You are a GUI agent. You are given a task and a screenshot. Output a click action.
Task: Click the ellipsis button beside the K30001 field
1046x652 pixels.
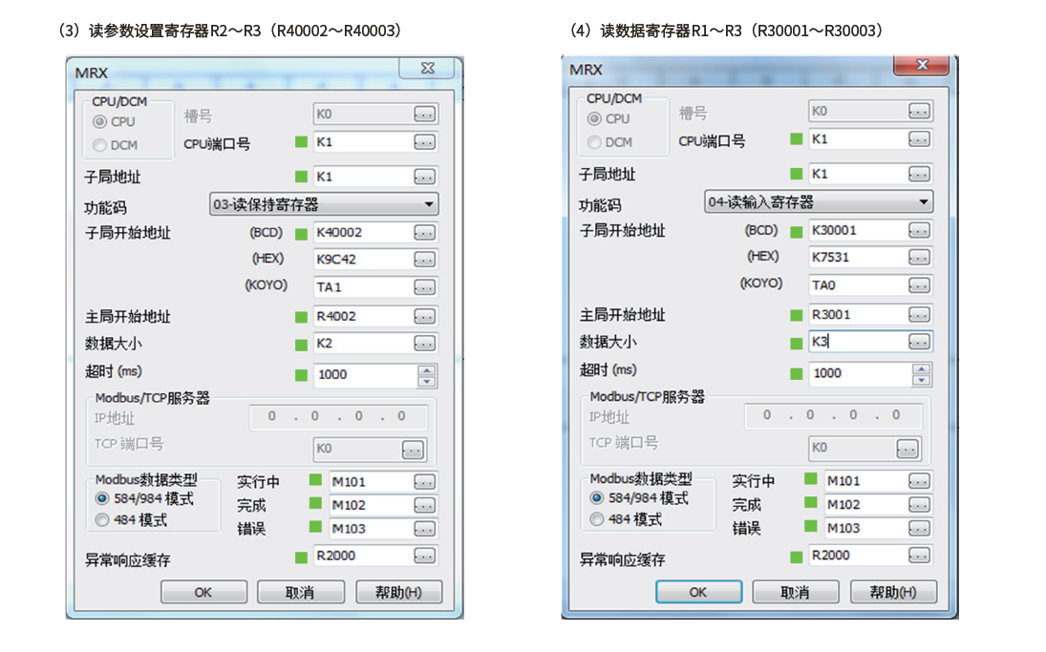pos(919,231)
